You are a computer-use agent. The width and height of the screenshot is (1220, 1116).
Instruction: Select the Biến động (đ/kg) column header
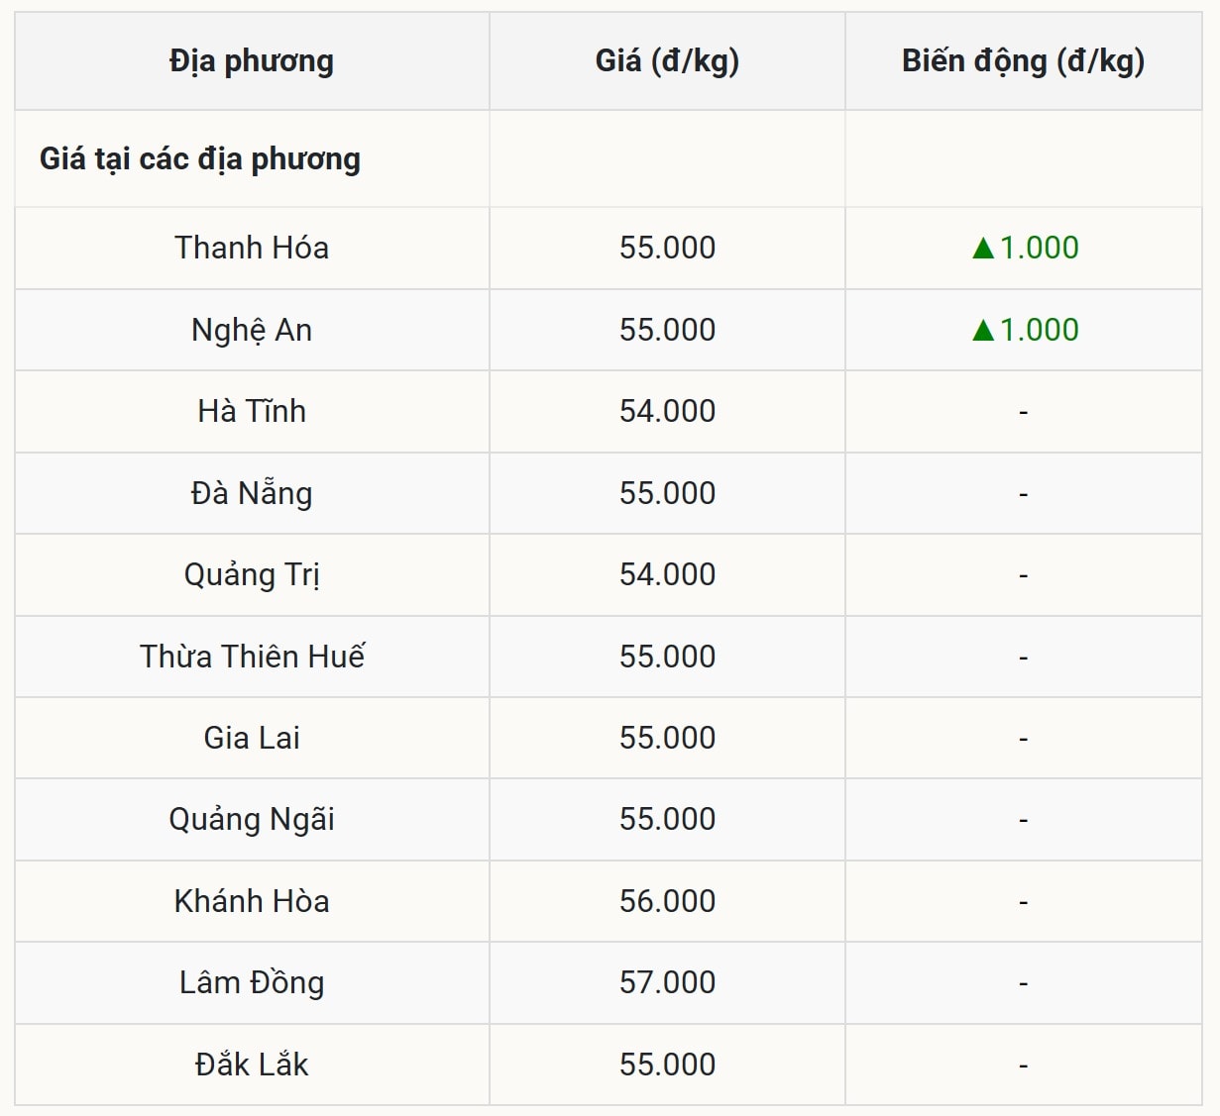[x=1023, y=61]
